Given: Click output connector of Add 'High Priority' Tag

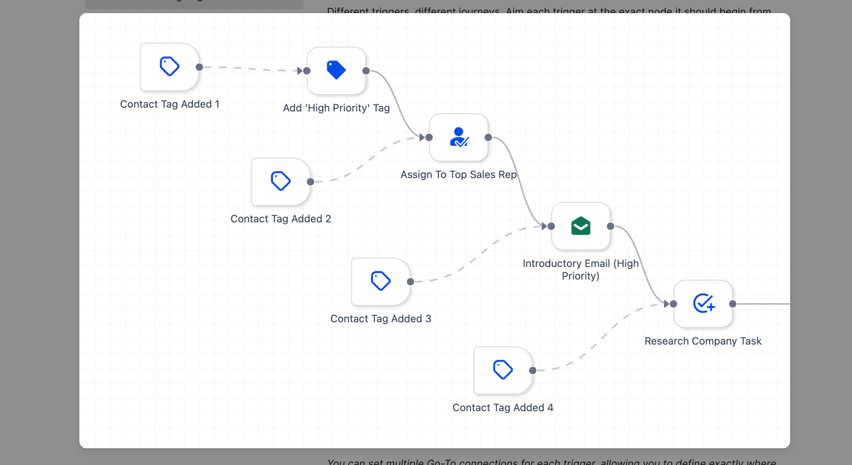Looking at the screenshot, I should (366, 71).
